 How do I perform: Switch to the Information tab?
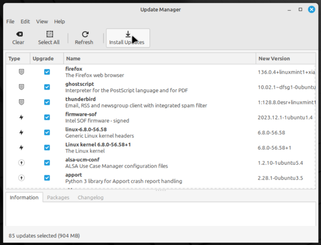pos(24,197)
